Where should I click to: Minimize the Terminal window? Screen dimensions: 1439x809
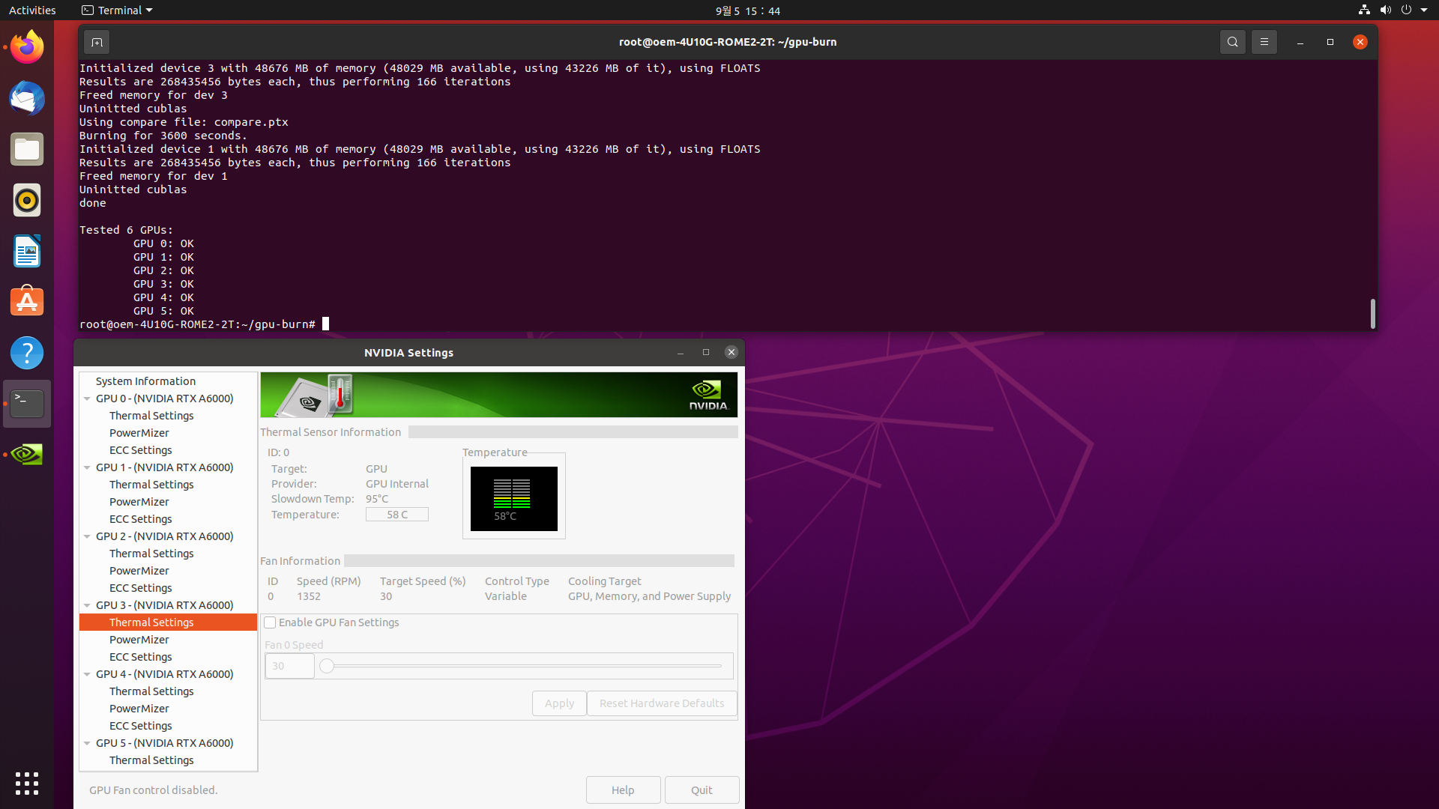coord(1300,42)
